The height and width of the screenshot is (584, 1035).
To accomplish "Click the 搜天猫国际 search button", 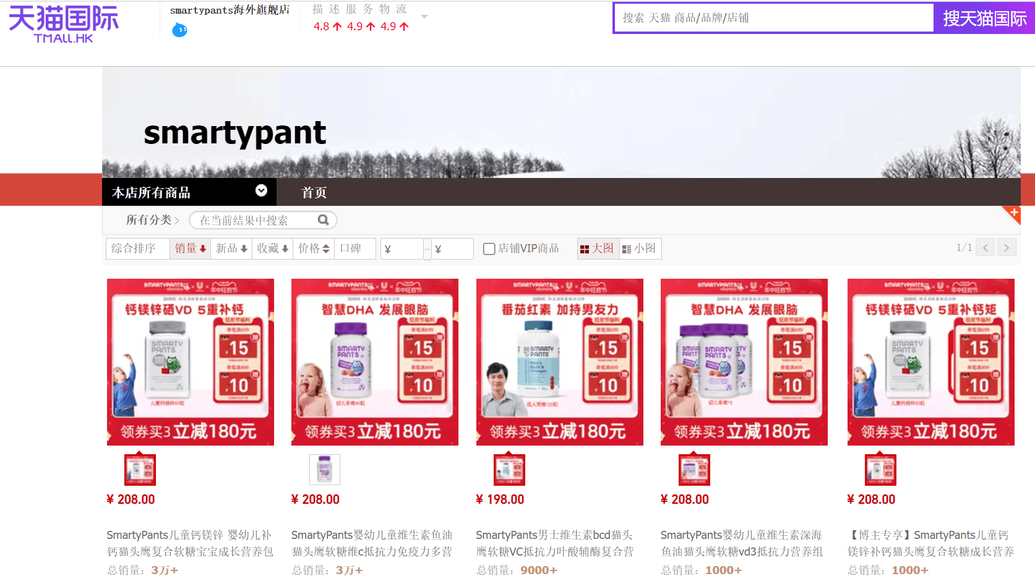I will [x=984, y=18].
